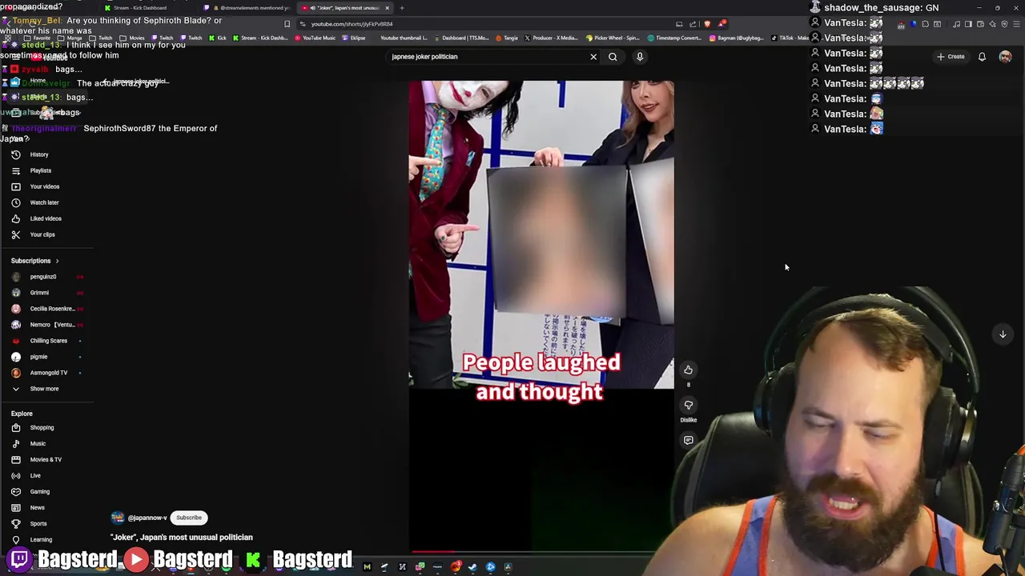Open the @japannow-v channel link
This screenshot has height=576, width=1025.
click(147, 518)
